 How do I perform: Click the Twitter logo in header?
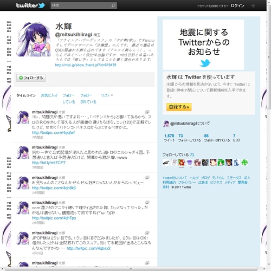click(x=30, y=5)
